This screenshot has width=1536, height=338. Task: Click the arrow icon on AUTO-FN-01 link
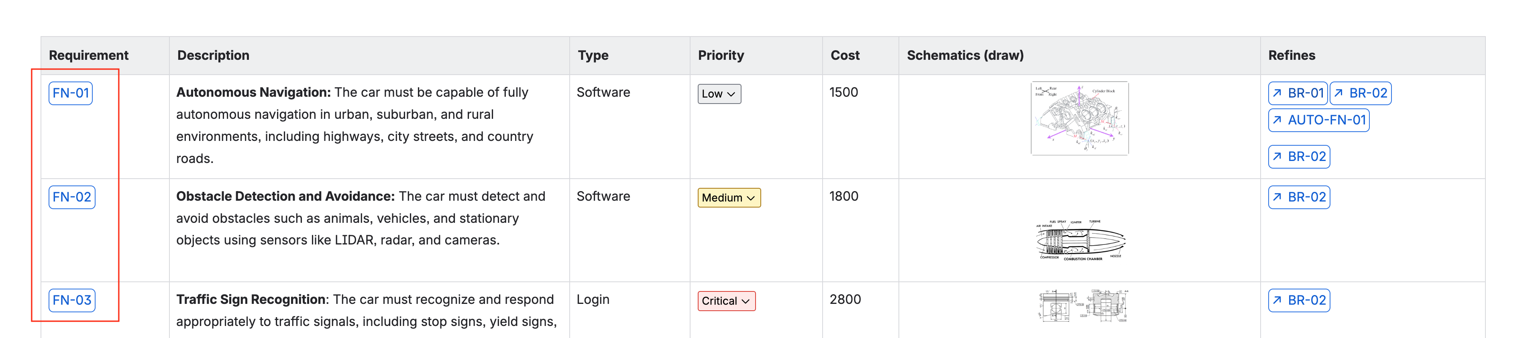point(1277,120)
